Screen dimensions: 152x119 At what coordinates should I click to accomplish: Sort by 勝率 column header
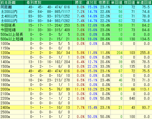(79, 2)
